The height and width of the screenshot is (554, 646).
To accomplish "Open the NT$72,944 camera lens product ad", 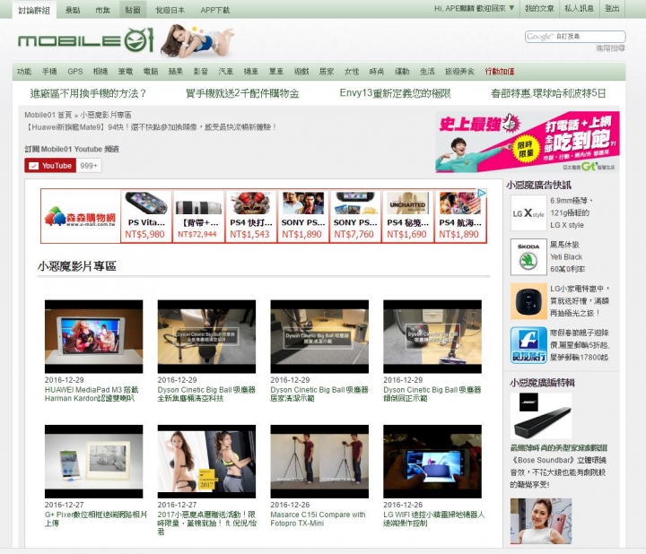I will 197,216.
